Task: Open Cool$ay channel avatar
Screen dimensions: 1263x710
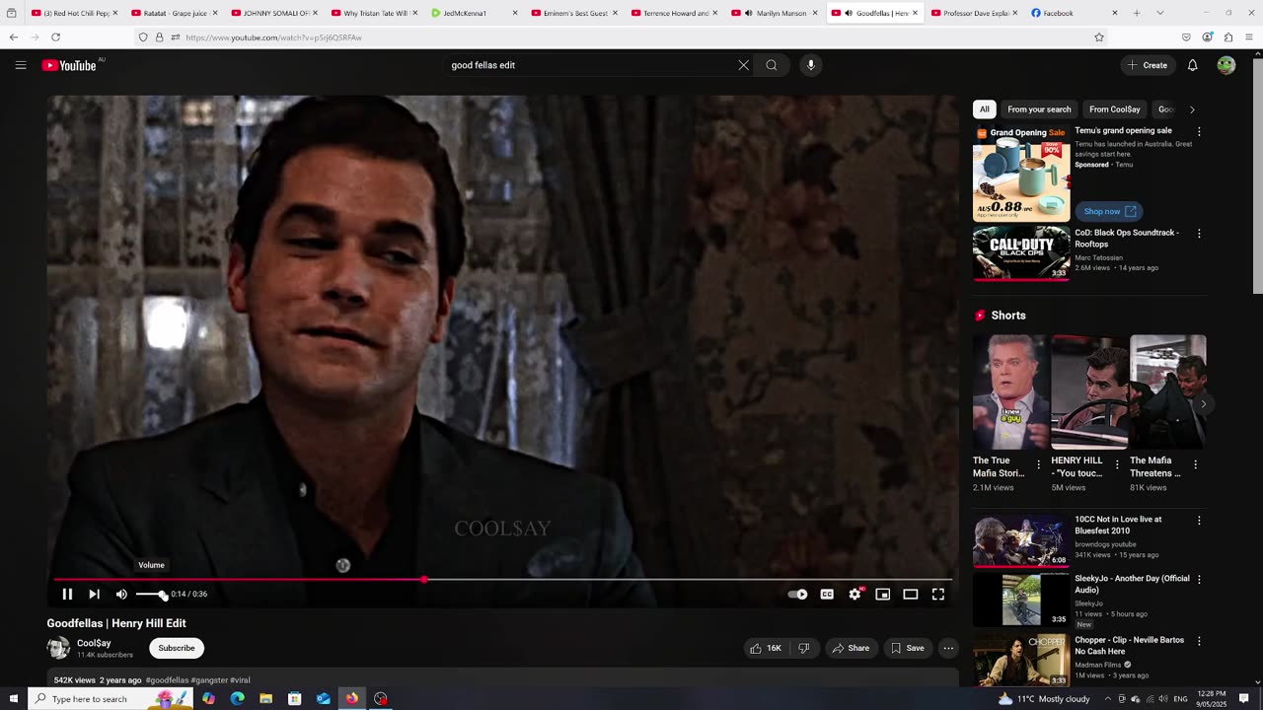Action: (x=58, y=648)
